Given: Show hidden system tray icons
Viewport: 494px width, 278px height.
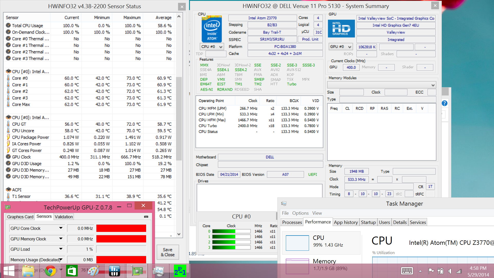Looking at the screenshot, I should (x=420, y=271).
